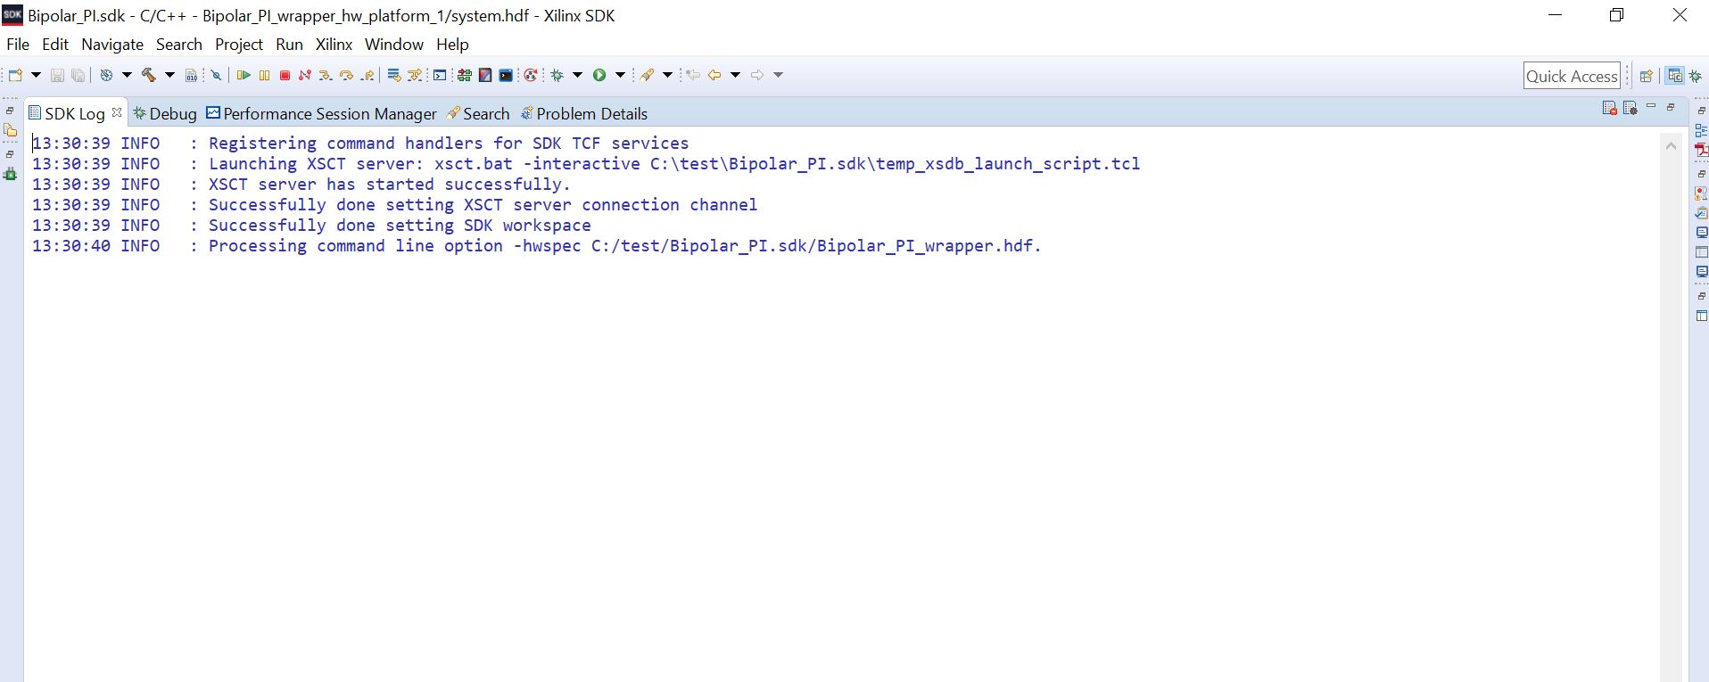Click the green chip icon in left sidebar

point(11,175)
